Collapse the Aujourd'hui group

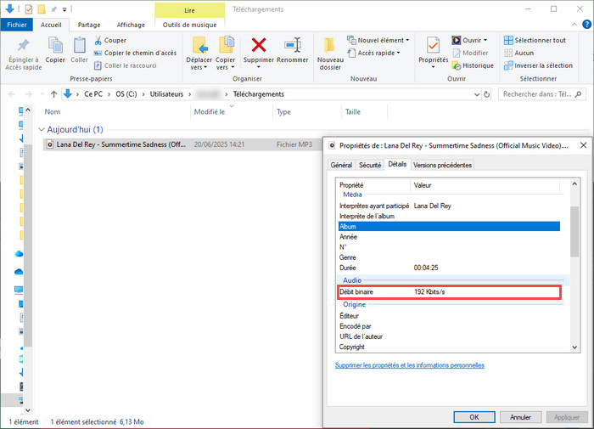(40, 129)
